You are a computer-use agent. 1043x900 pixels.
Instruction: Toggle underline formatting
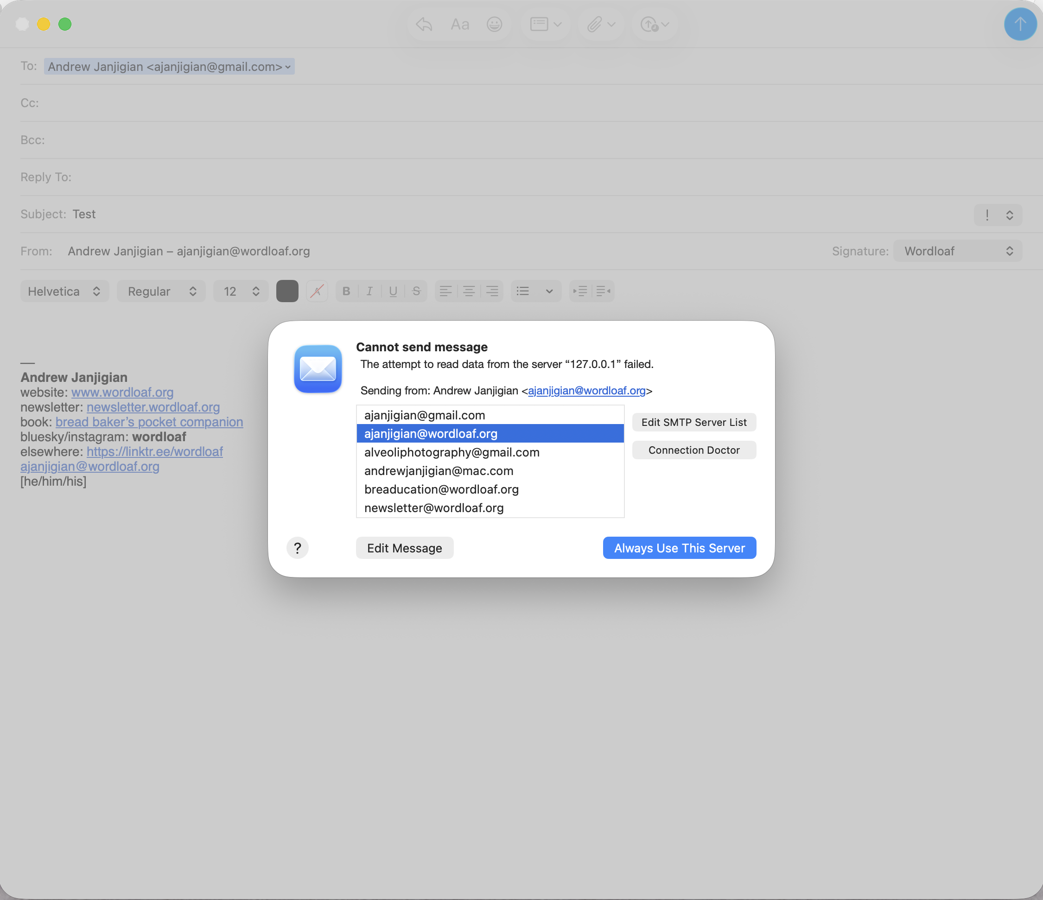[393, 291]
